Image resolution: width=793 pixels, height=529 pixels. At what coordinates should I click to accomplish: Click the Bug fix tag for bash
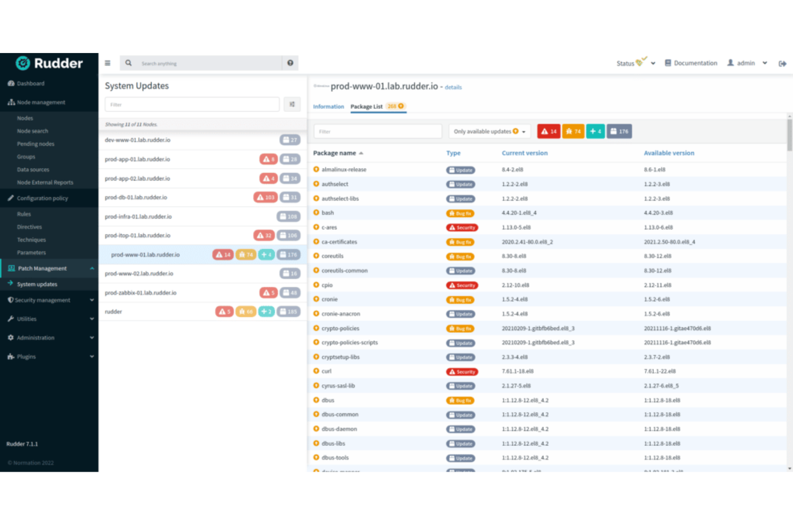coord(460,213)
